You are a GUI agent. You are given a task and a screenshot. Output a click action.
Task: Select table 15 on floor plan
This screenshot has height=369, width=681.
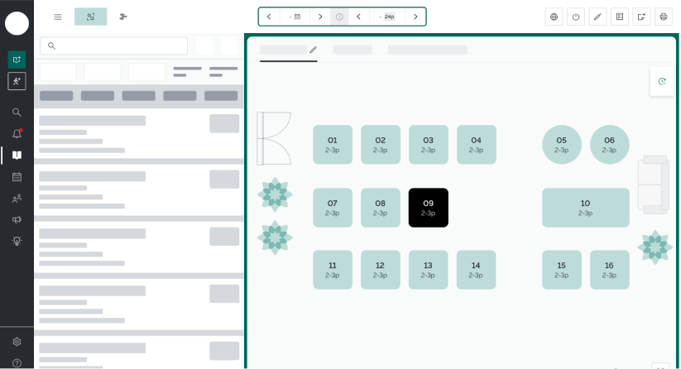(x=562, y=270)
